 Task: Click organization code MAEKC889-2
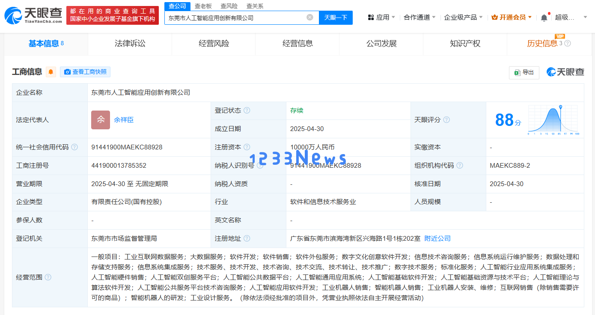point(510,166)
